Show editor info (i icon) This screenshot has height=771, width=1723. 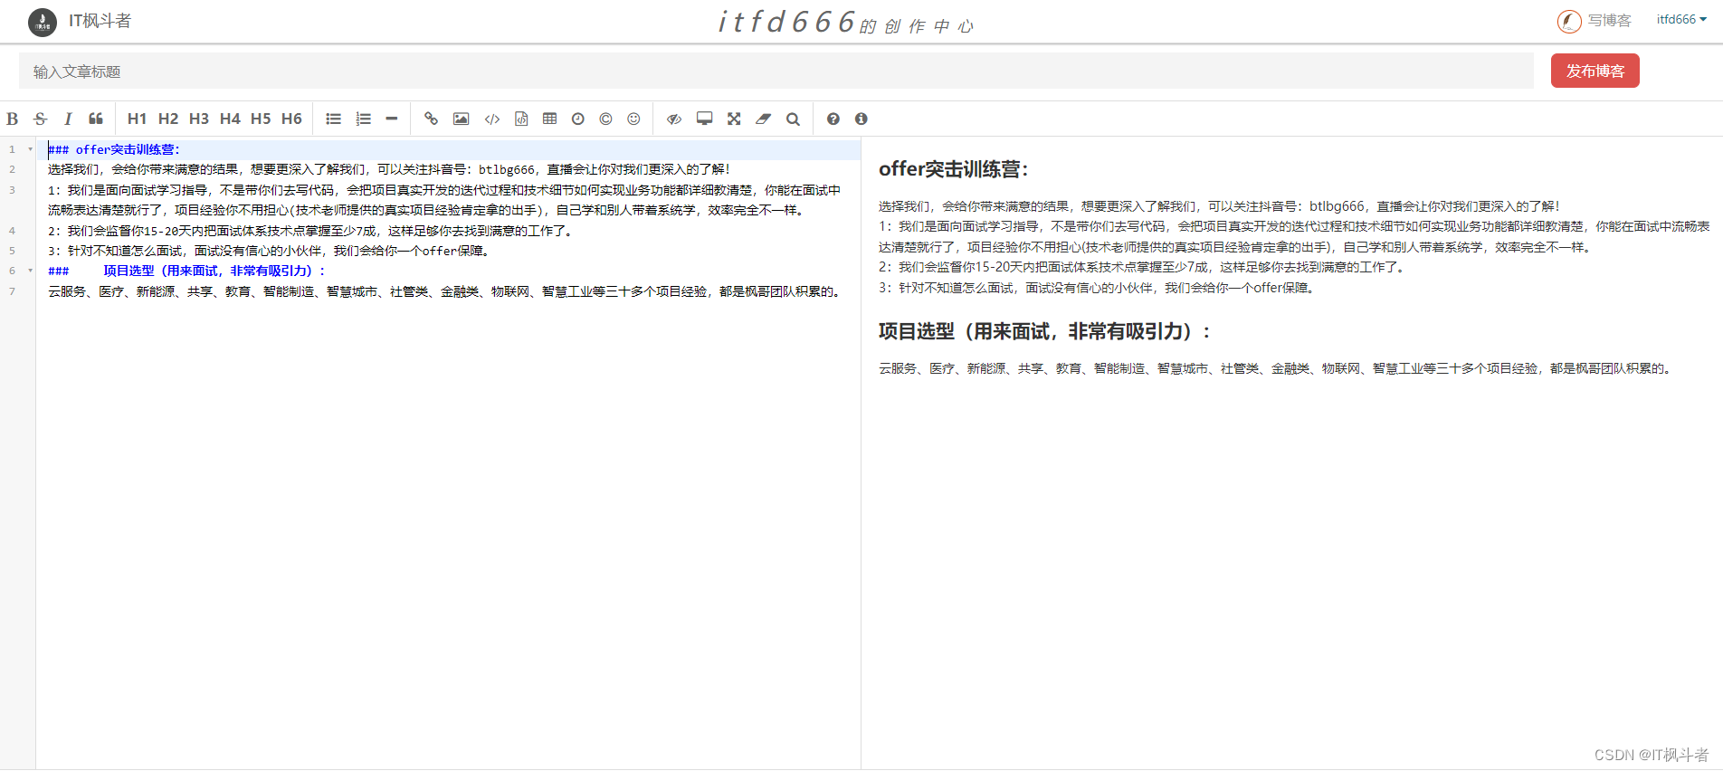point(861,119)
